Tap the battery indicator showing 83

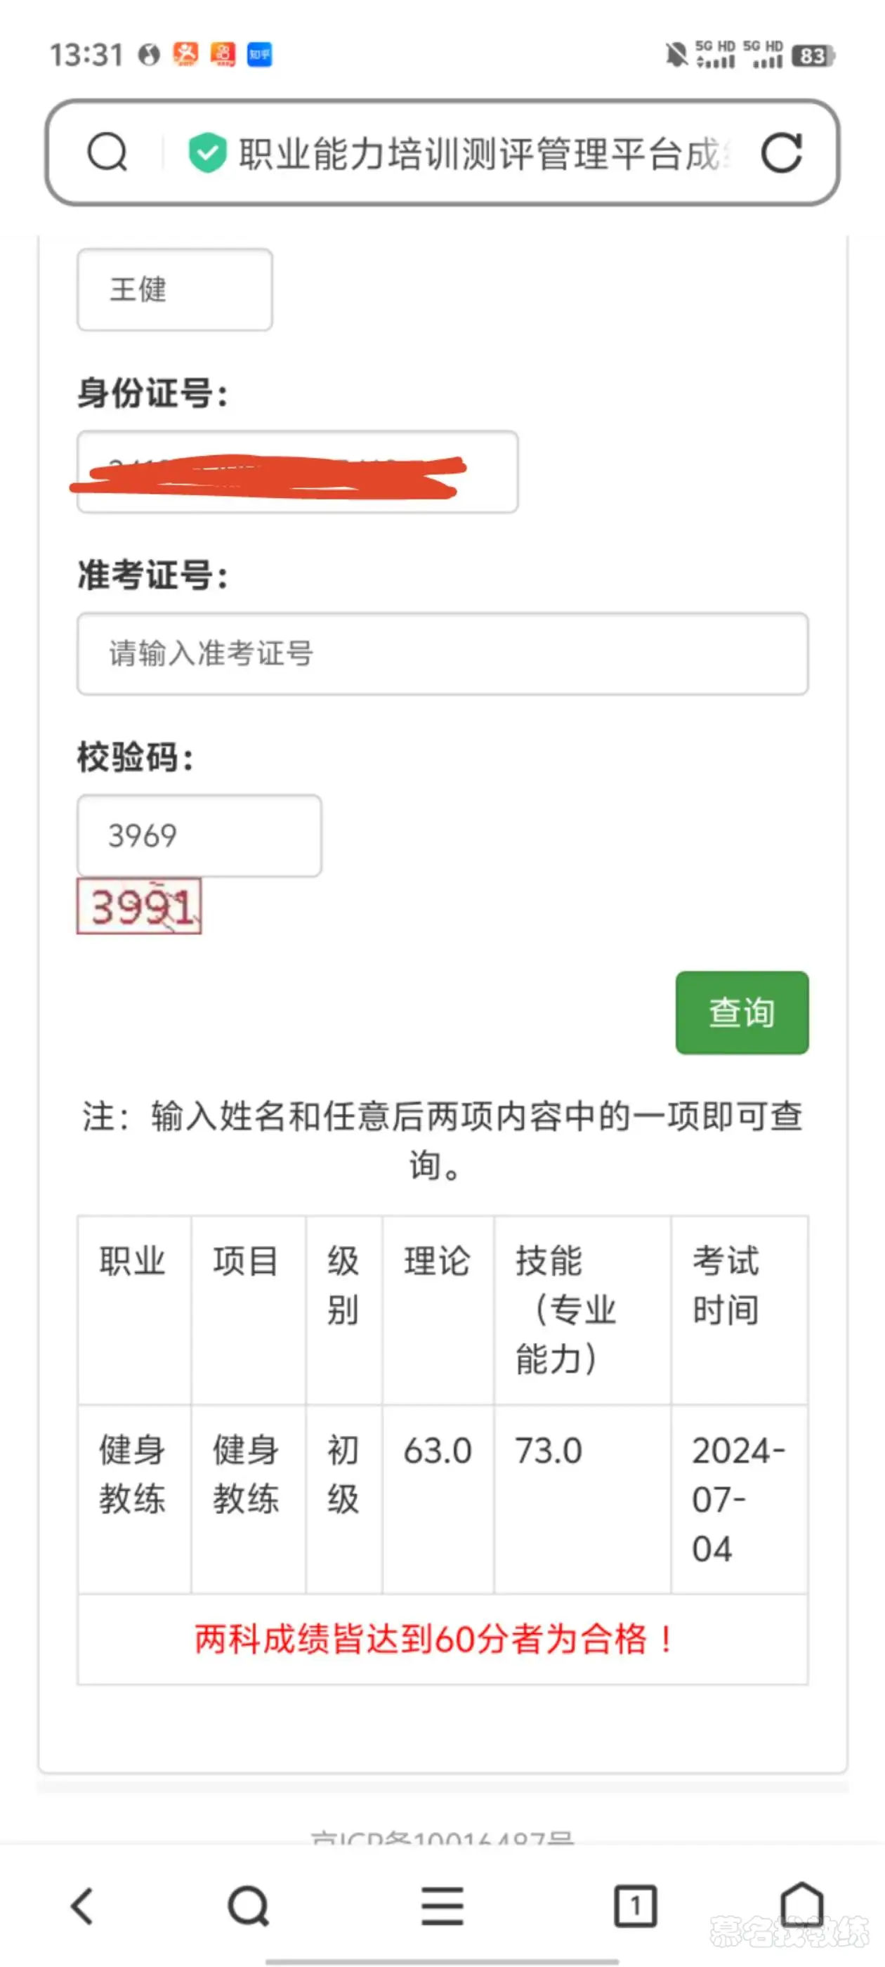pos(813,55)
